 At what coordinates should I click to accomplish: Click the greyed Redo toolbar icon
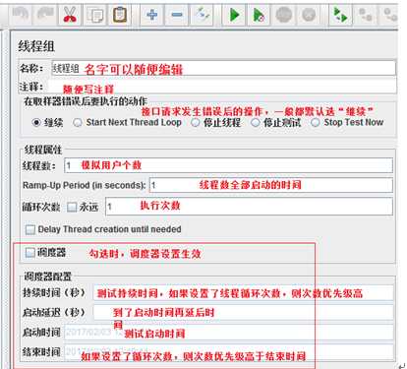(x=45, y=15)
